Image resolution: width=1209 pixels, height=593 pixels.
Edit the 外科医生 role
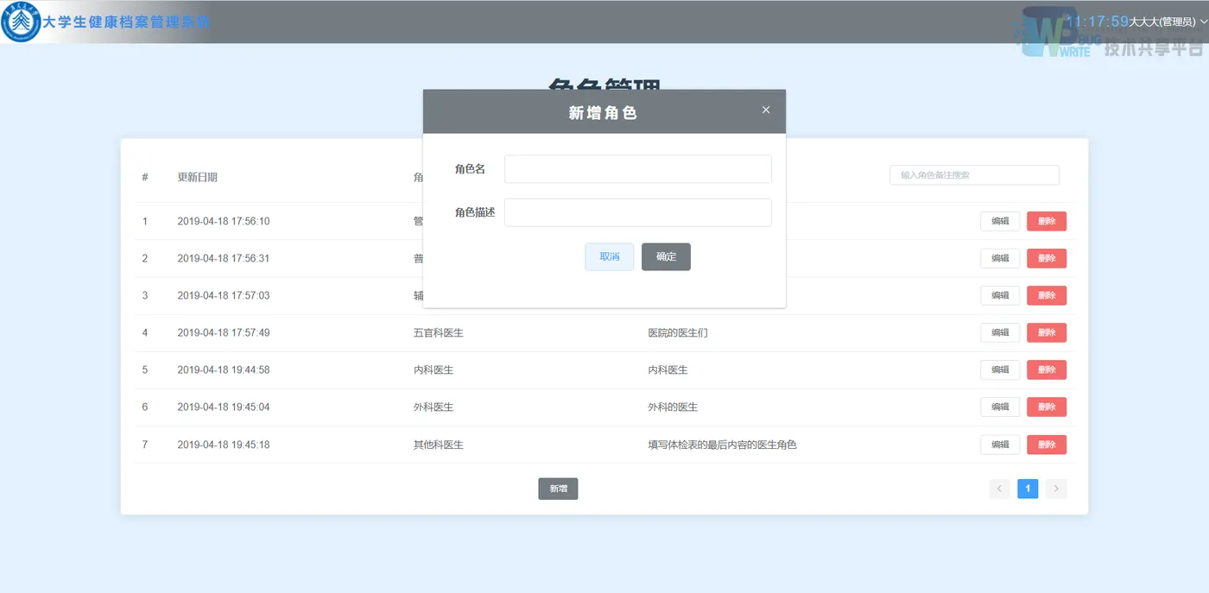click(x=1000, y=407)
